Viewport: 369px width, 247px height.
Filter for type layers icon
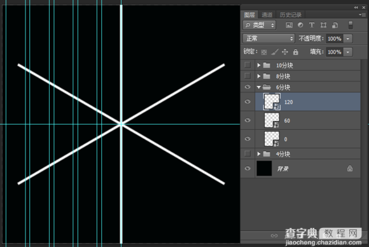(312, 25)
